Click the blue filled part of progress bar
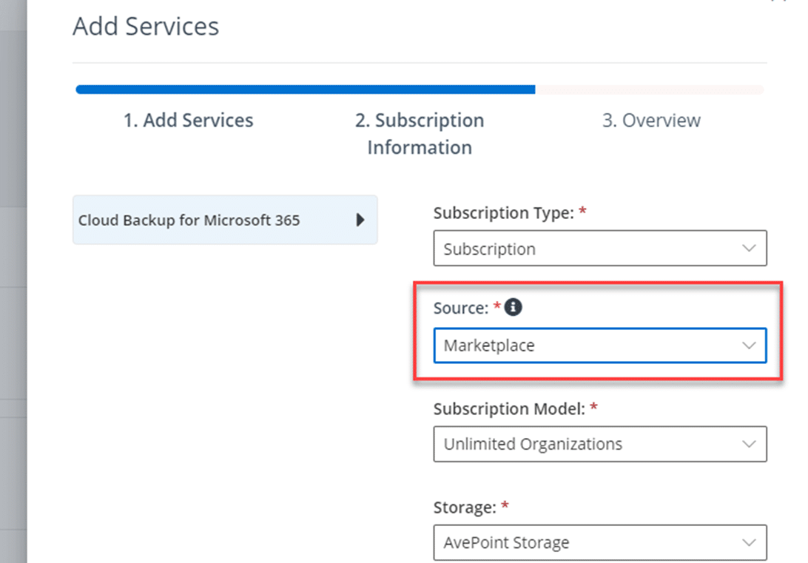 pyautogui.click(x=305, y=90)
